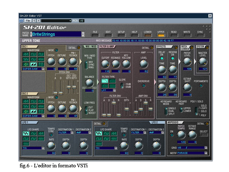229x172 pixels.
Task: Click the arpeggio SELECT button
Action: pyautogui.click(x=204, y=135)
